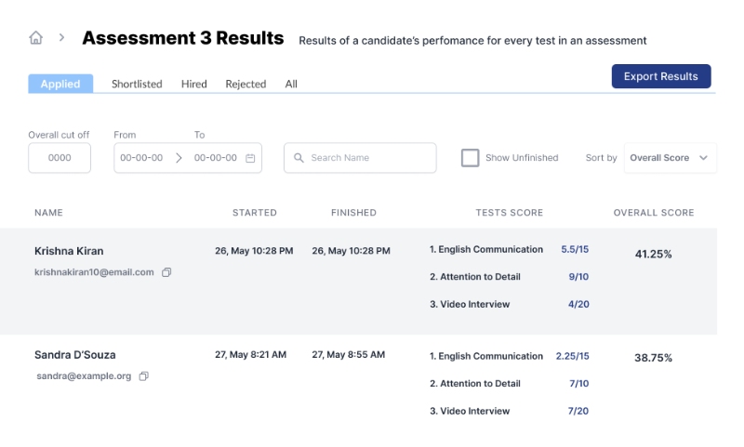Select the Applied tab
The height and width of the screenshot is (447, 744).
(x=60, y=84)
